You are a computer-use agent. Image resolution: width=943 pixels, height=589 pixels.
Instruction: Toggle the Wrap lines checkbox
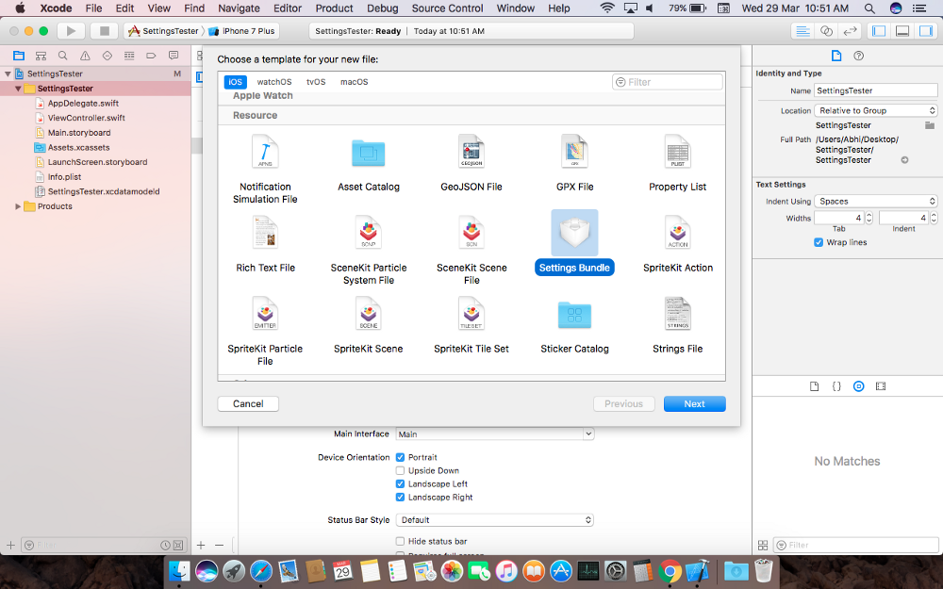pyautogui.click(x=819, y=242)
